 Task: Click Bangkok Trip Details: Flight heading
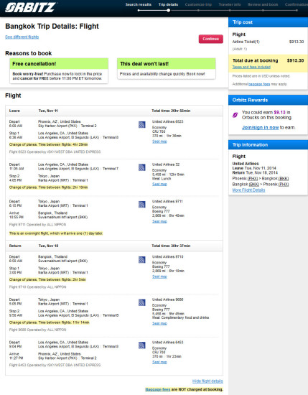click(52, 26)
